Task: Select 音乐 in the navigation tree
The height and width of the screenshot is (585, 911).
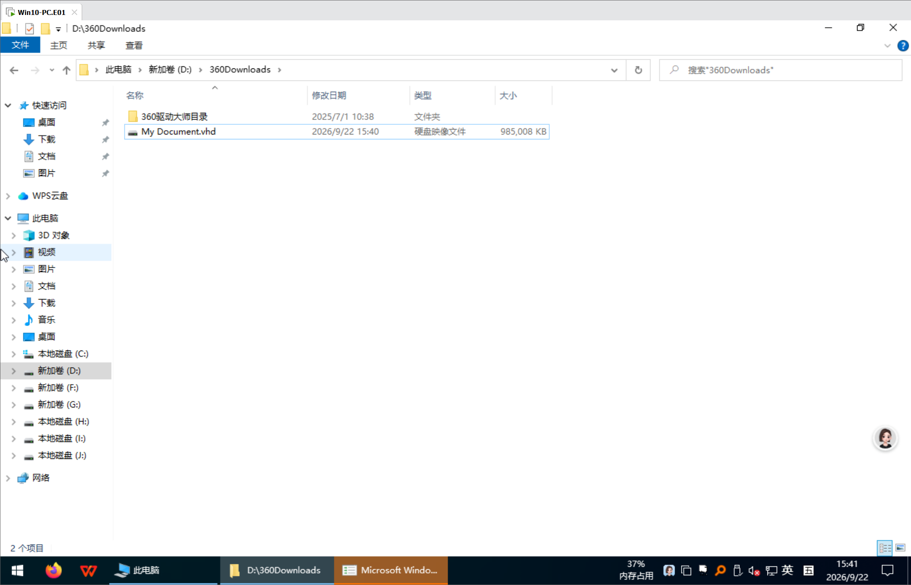Action: (x=46, y=320)
